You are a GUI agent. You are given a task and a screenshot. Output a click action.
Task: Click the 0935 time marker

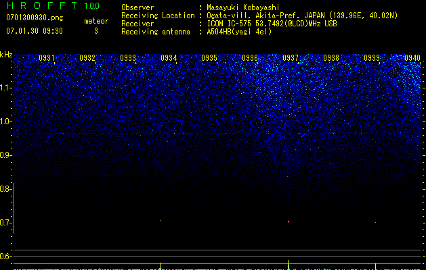209,58
